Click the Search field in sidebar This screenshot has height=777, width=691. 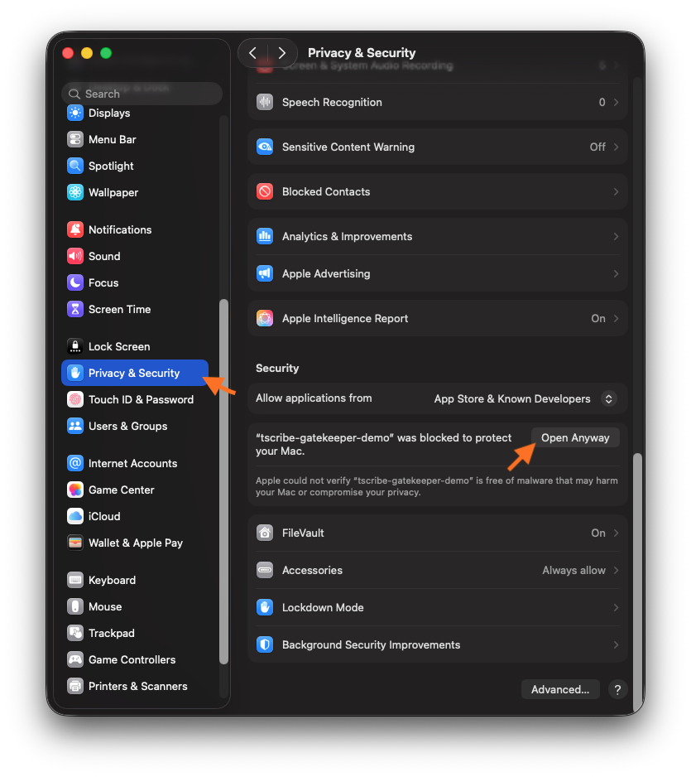pyautogui.click(x=142, y=94)
